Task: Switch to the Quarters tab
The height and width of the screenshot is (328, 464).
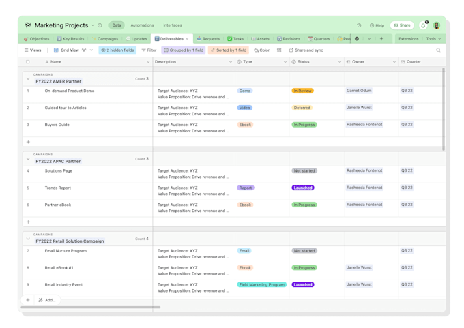Action: [x=319, y=39]
